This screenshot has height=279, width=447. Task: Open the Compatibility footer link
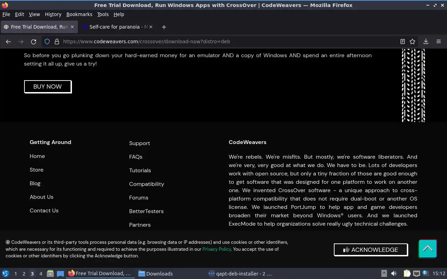(147, 184)
